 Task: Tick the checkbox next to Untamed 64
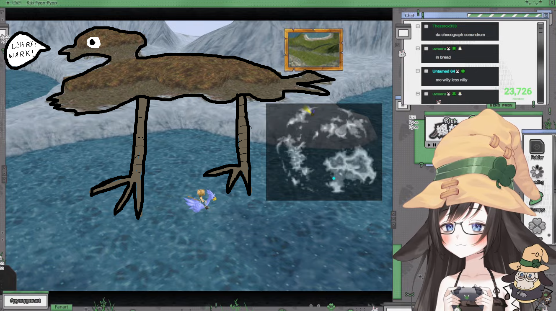[x=426, y=72]
